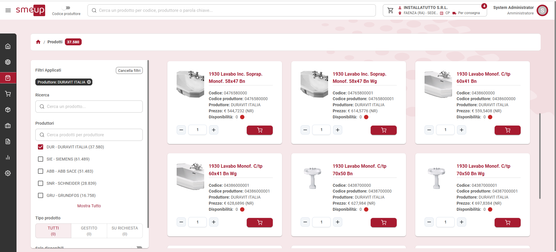The height and width of the screenshot is (252, 556).
Task: Click the Cancella filtri button
Action: [x=129, y=70]
